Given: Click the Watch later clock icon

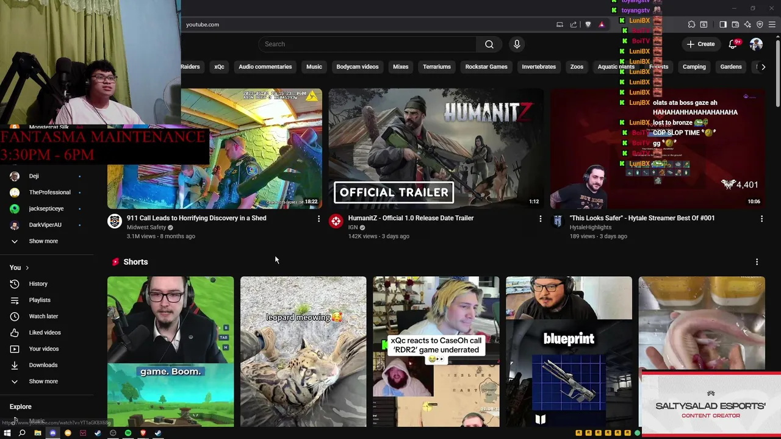Looking at the screenshot, I should point(15,316).
